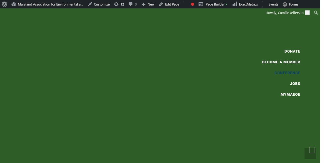
Task: Click the plus New content item
Action: point(148,4)
